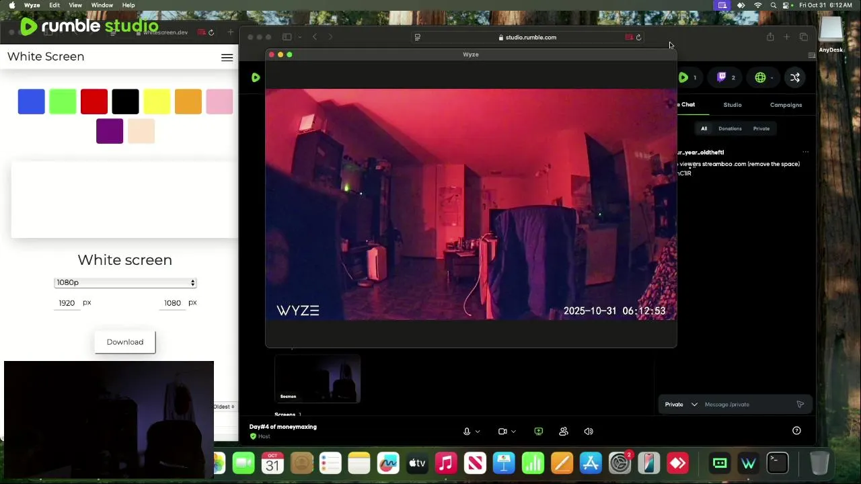The height and width of the screenshot is (484, 861).
Task: Click the Rumble logo in studio header
Action: [x=256, y=78]
